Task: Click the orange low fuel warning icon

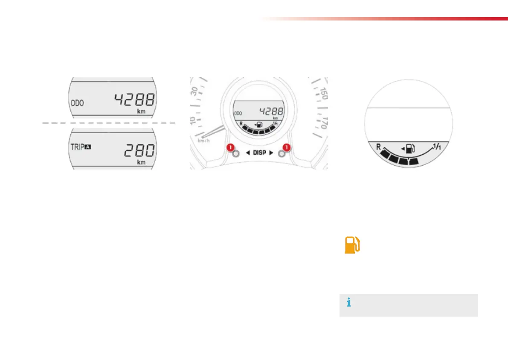Action: pyautogui.click(x=352, y=245)
